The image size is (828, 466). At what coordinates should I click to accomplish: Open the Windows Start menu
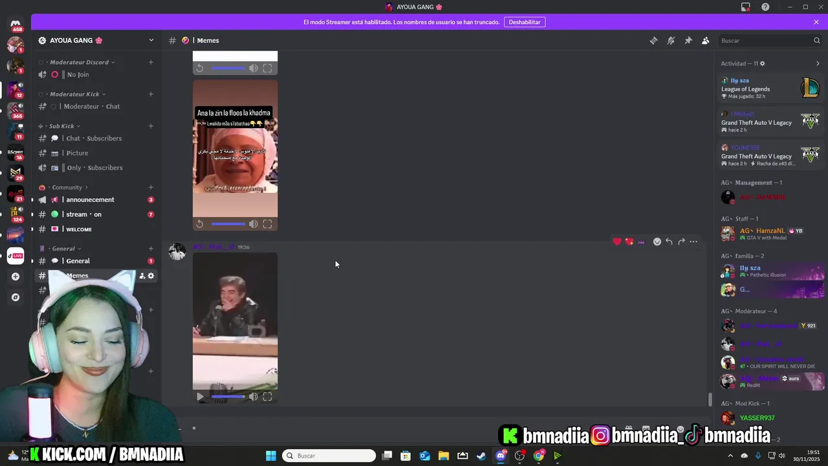pyautogui.click(x=271, y=456)
